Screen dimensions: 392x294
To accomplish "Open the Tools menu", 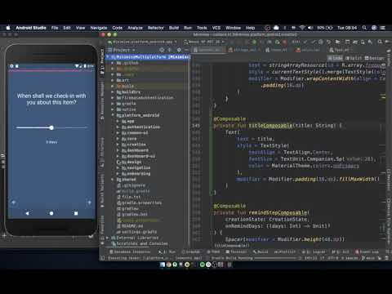I will click(x=202, y=28).
